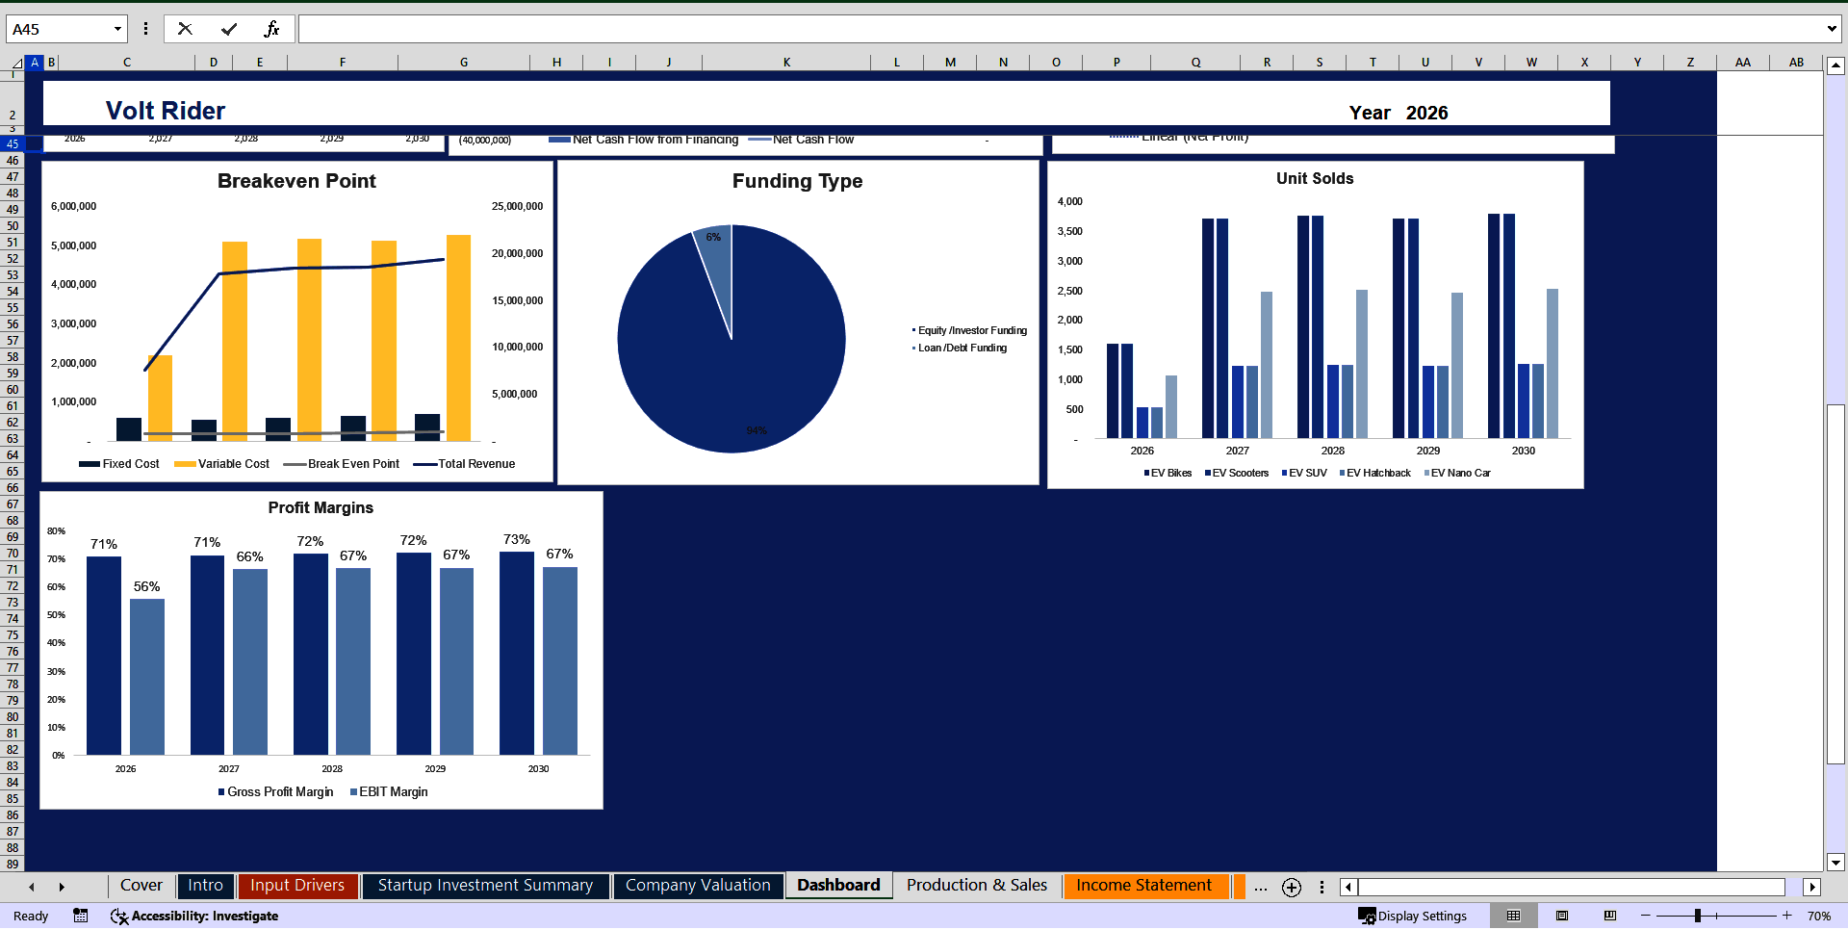Image resolution: width=1848 pixels, height=930 pixels.
Task: Click the EV Nano Car legend entry
Action: (x=1457, y=473)
